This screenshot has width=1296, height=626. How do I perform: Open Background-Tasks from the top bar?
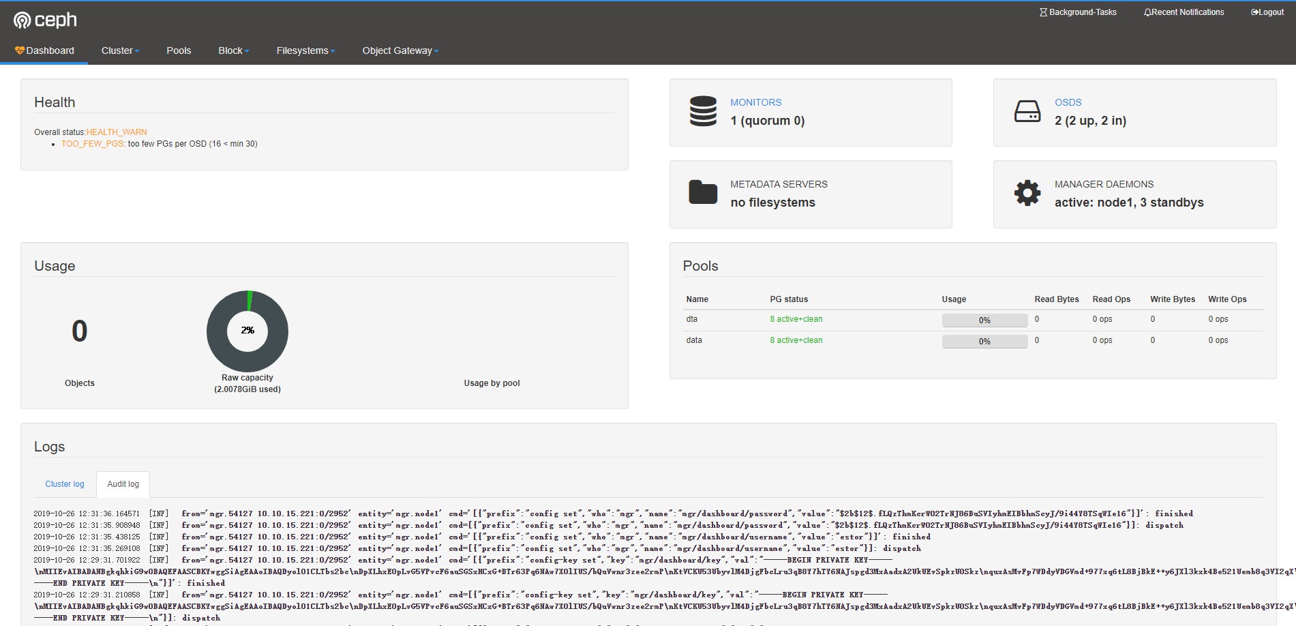(x=1078, y=12)
